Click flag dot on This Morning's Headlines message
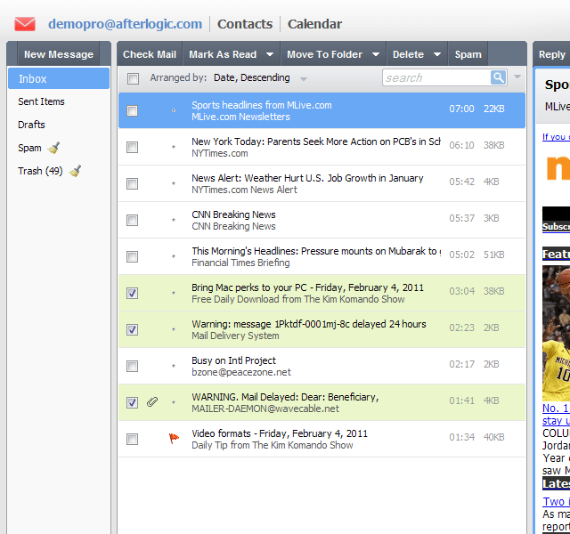This screenshot has width=570, height=534. point(174,256)
